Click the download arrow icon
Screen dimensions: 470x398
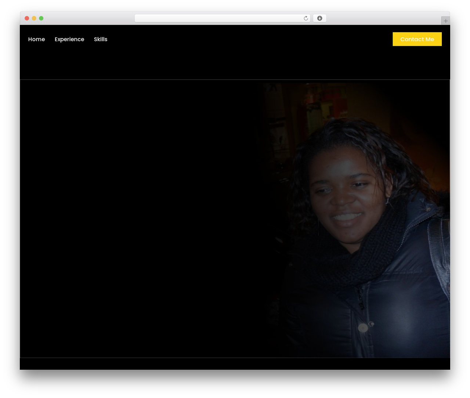(320, 18)
